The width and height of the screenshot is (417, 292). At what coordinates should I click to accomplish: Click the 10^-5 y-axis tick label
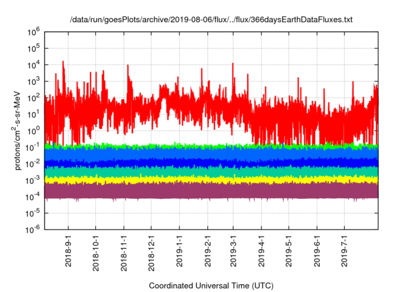(33, 213)
